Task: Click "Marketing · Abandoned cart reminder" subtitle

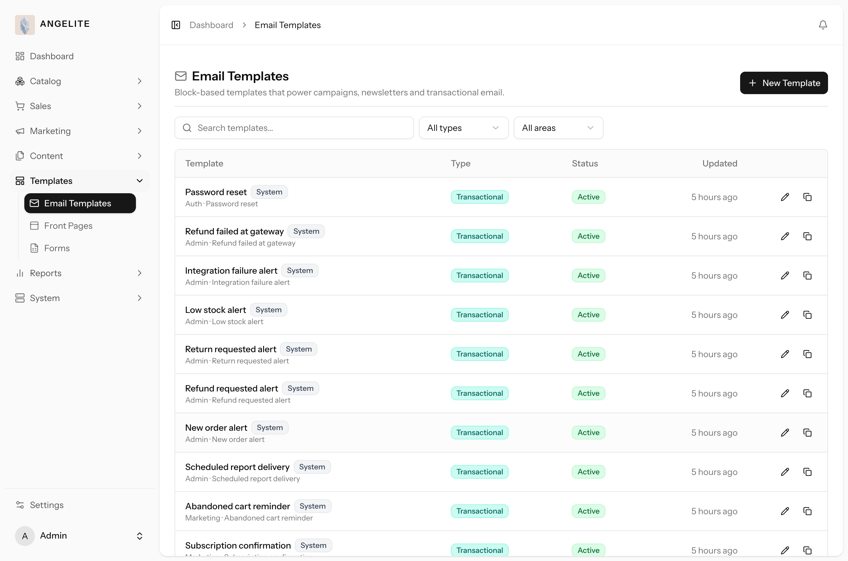Action: pos(249,518)
